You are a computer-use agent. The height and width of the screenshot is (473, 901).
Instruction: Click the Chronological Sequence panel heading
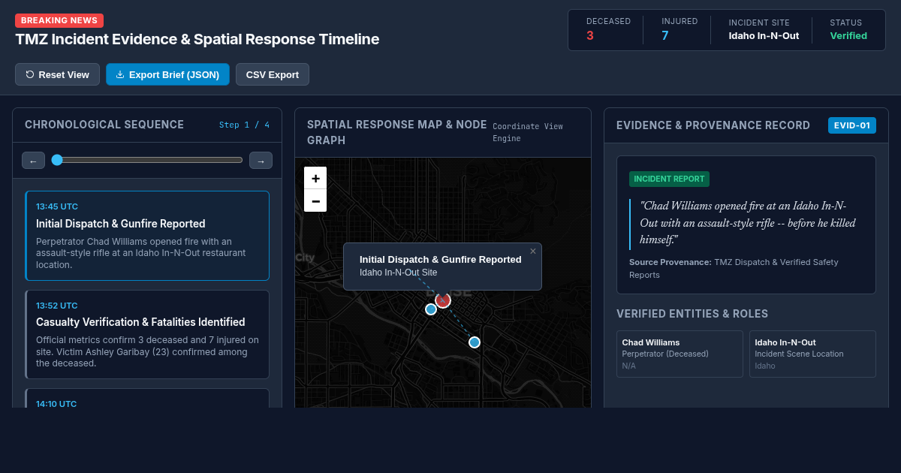[104, 125]
